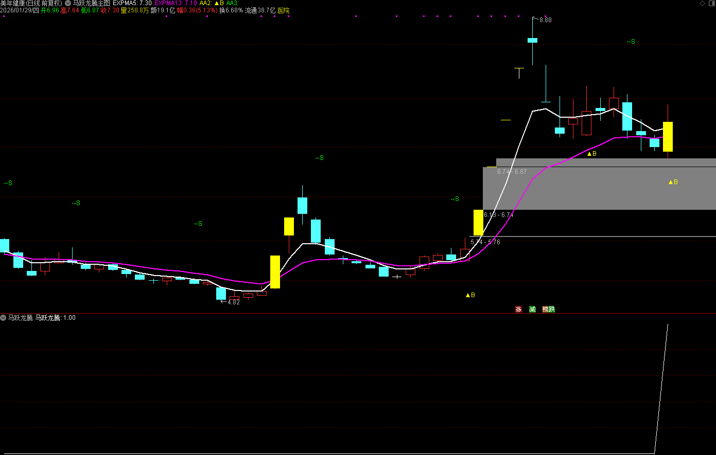Image resolution: width=716 pixels, height=455 pixels.
Task: Click the green 减 badge
Action: pos(532,309)
